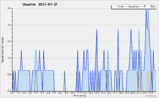159x98 pixels.
Task: Click the y-axis label 'Usuarios/10 mins'
Action: [x=2, y=50]
